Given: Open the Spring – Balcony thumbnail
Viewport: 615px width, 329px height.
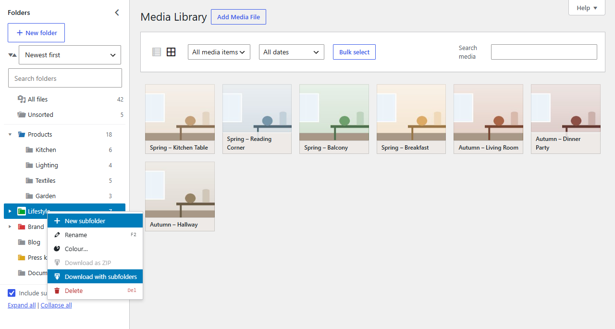Looking at the screenshot, I should 334,119.
